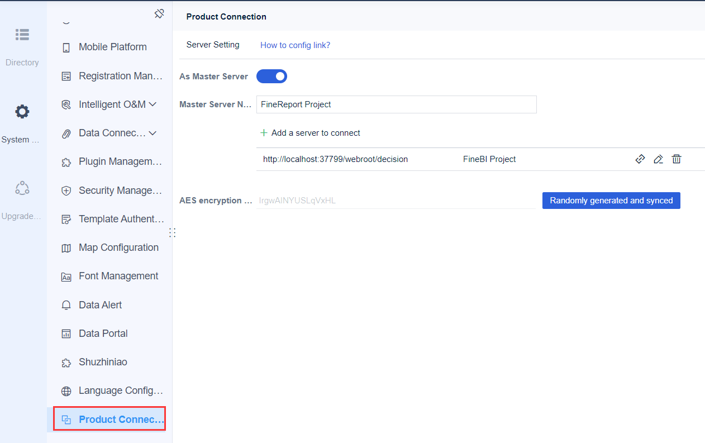Select the Font Management 'Aa' icon
Screen dimensions: 705x443
pos(66,276)
